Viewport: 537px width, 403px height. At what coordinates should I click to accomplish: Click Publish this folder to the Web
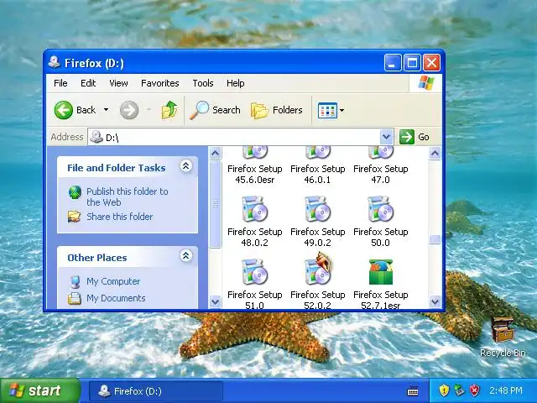(x=127, y=196)
